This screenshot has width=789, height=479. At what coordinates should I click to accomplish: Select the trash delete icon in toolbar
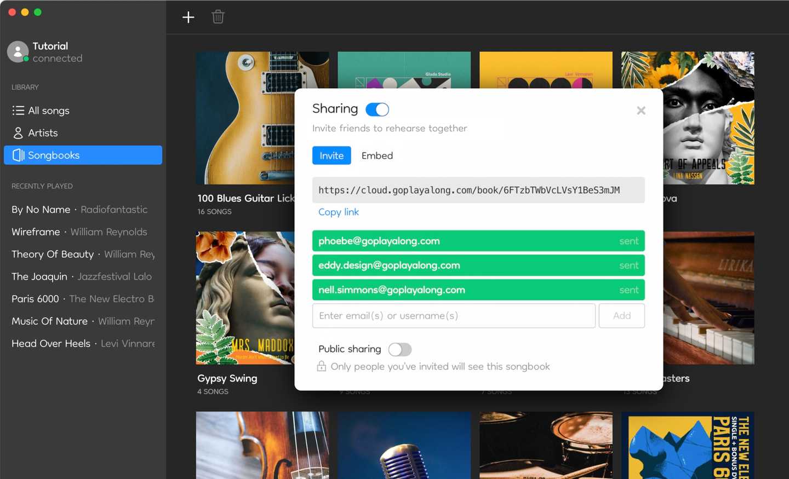218,17
